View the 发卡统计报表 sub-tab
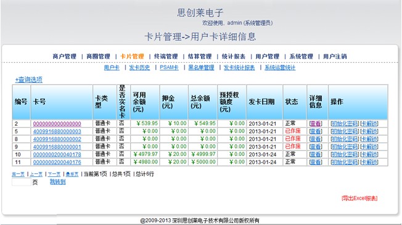Screen dimensions: 402x225 (x=239, y=68)
